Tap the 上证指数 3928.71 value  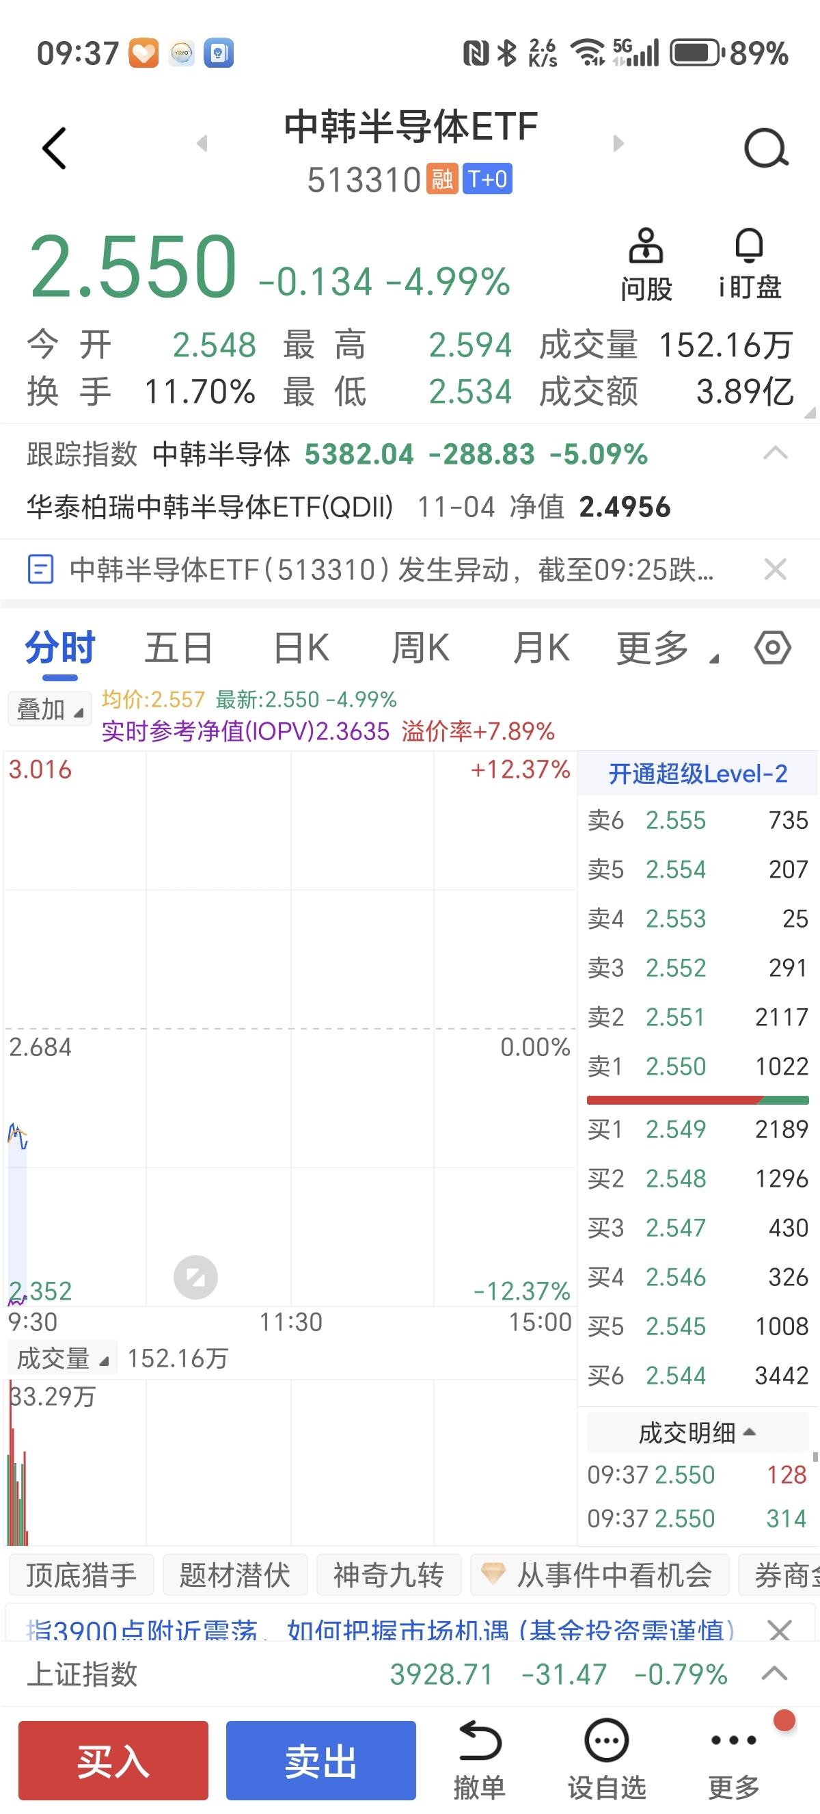click(x=441, y=1674)
